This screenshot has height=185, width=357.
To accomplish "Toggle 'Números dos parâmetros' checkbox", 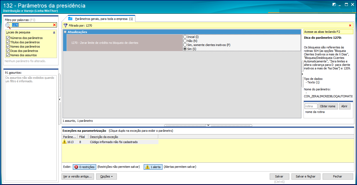I will pyautogui.click(x=8, y=38).
